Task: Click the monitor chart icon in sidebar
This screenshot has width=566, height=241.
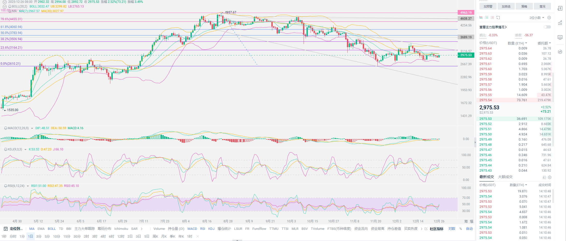Action: (x=560, y=37)
